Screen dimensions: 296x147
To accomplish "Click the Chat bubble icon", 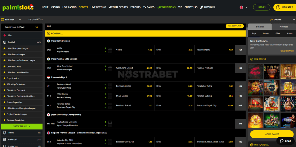I will pyautogui.click(x=282, y=141).
